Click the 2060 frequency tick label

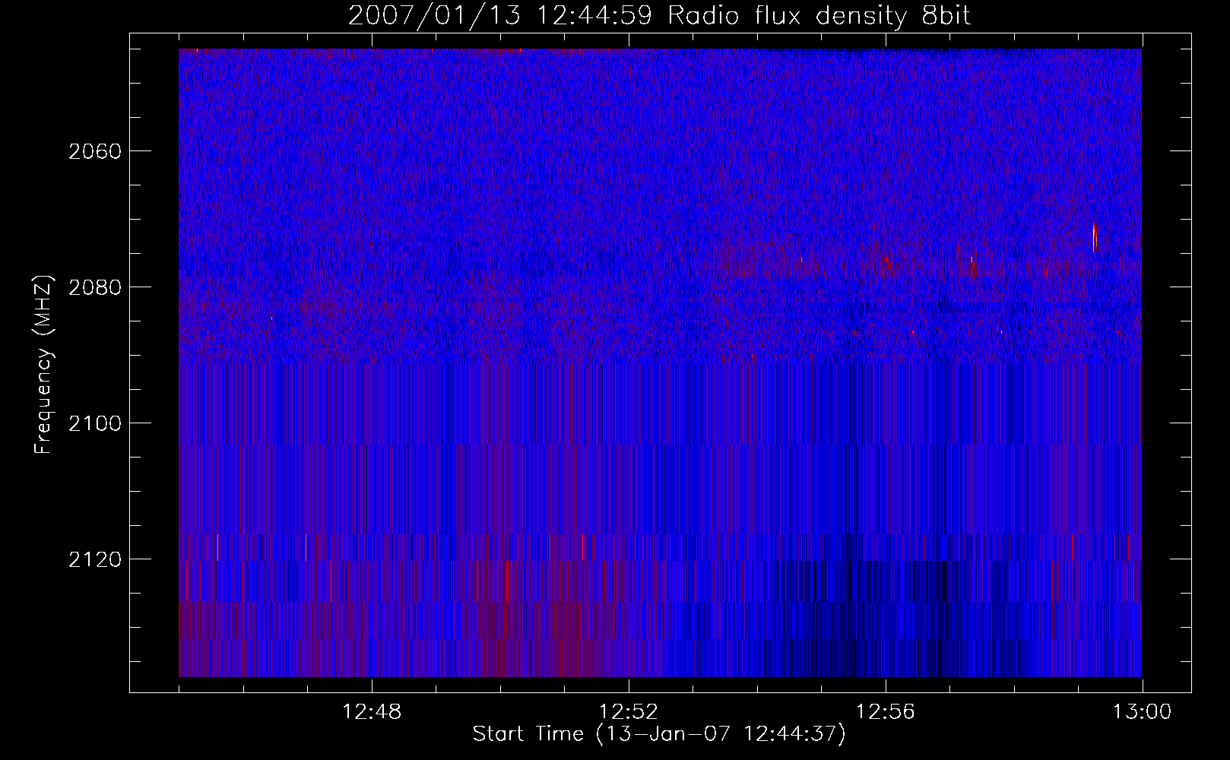(x=95, y=151)
